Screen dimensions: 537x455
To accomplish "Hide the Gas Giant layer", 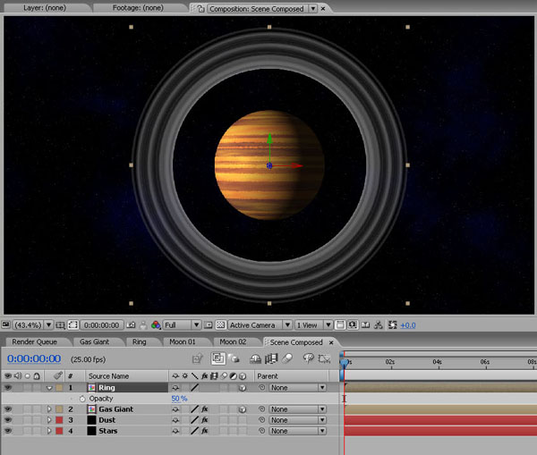I will click(8, 409).
